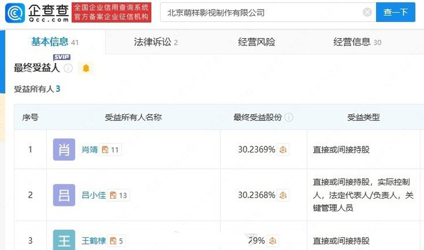Open the 法律诉讼 tab
Viewport: 424px width, 250px height.
156,42
